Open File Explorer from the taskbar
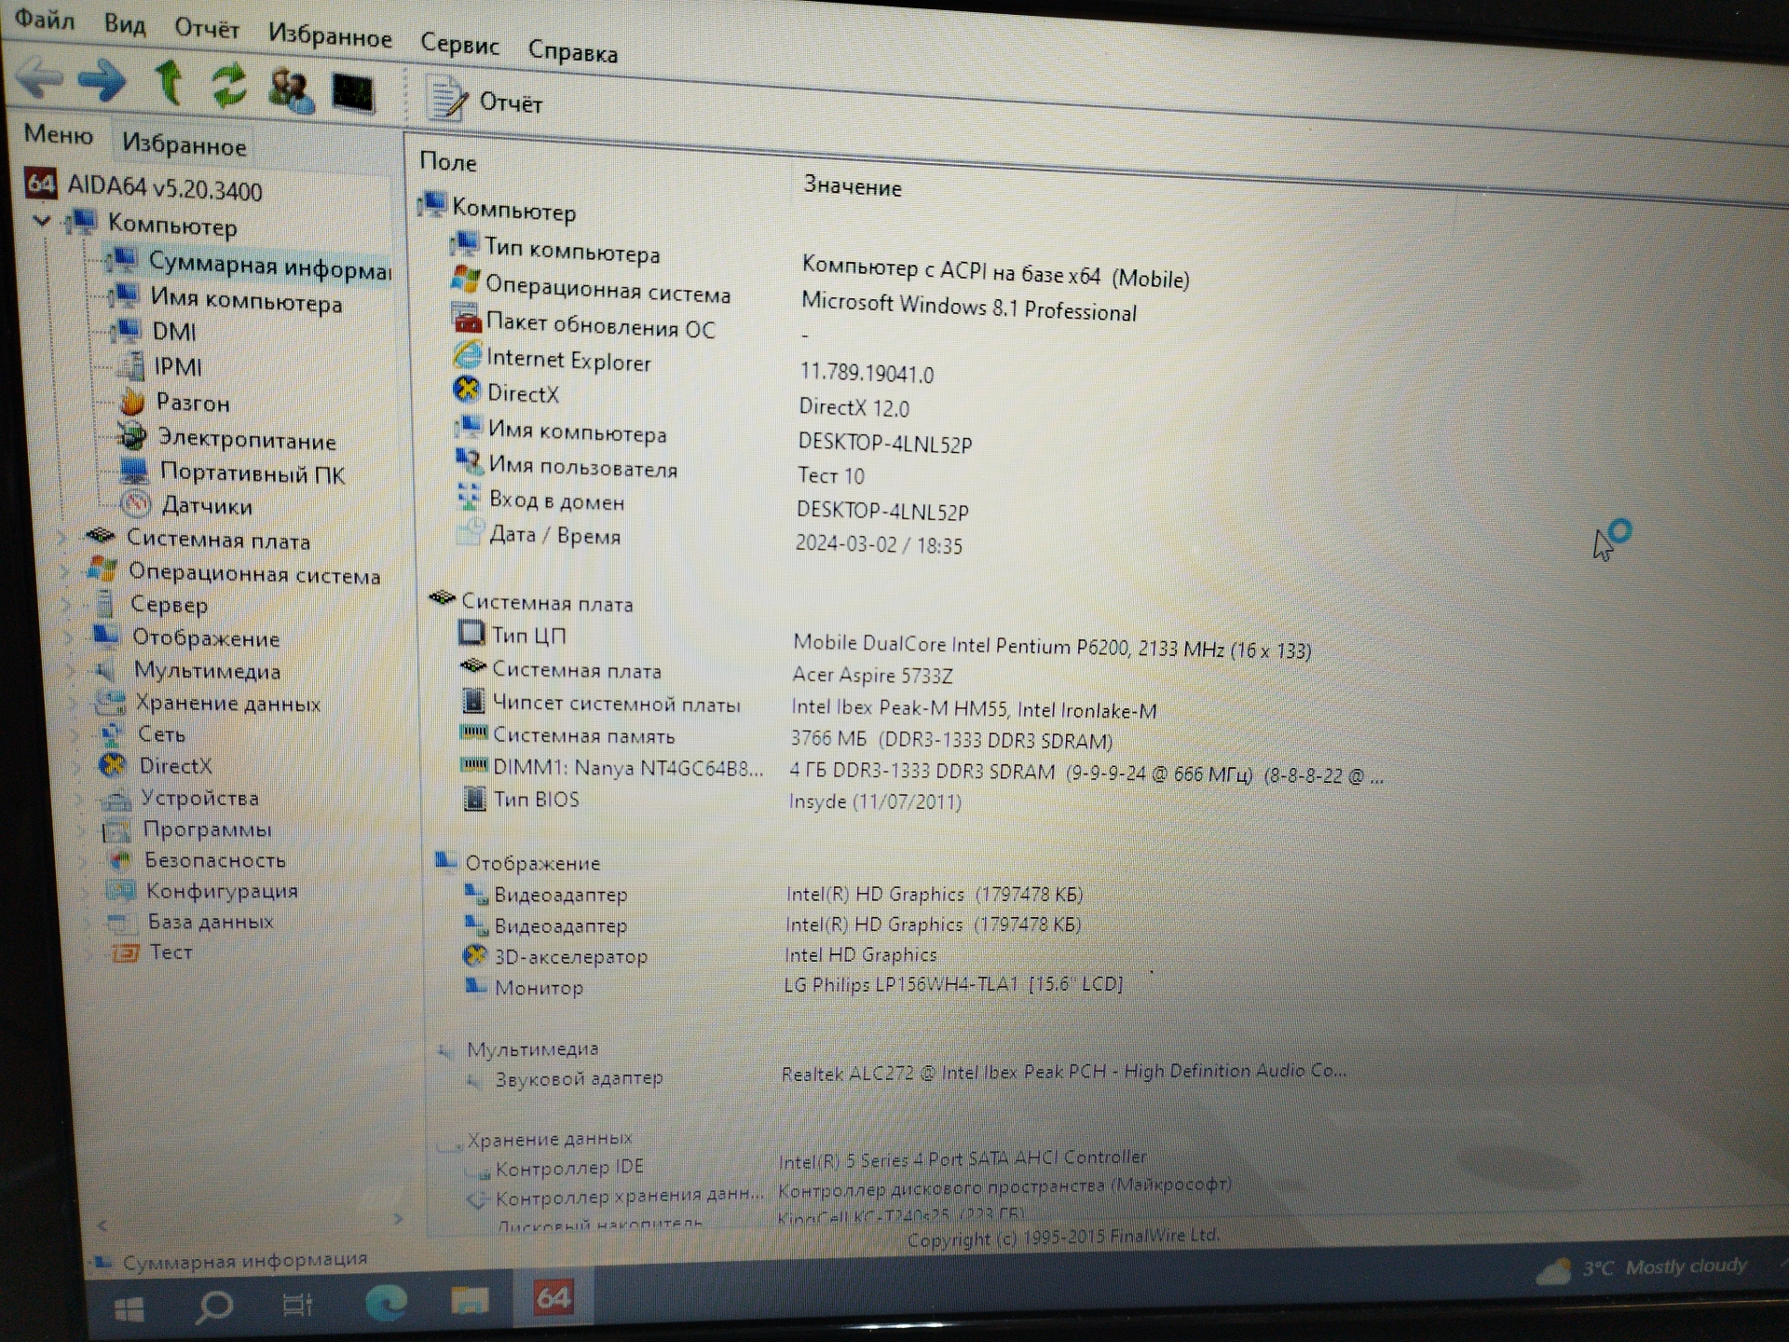1789x1342 pixels. click(x=470, y=1299)
